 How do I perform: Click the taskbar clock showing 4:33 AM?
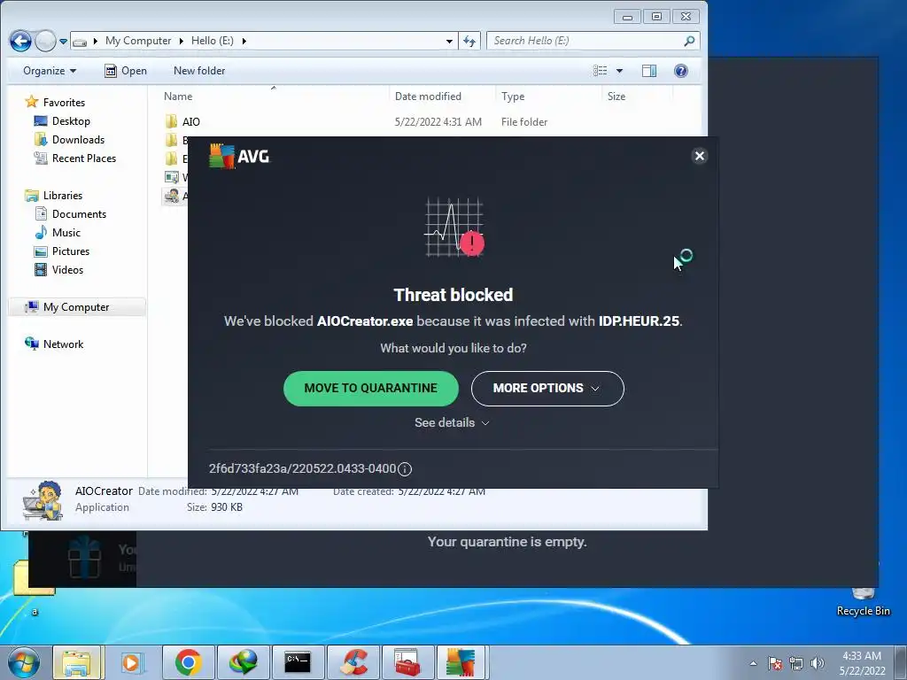[862, 663]
